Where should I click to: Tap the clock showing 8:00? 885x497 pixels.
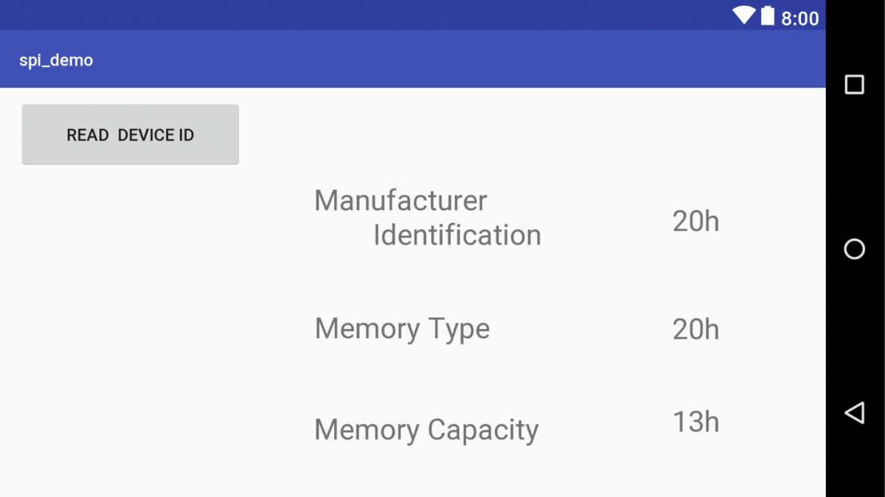pyautogui.click(x=801, y=17)
